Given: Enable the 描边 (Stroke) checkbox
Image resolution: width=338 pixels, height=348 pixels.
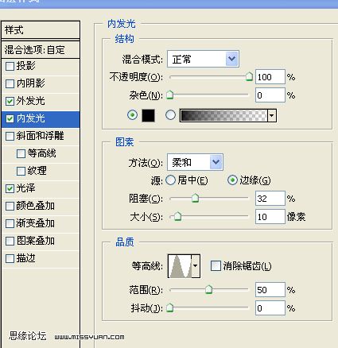Looking at the screenshot, I should coord(10,258).
